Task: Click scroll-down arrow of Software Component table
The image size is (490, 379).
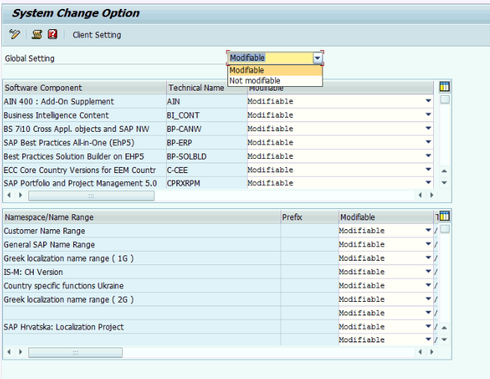Action: (x=444, y=183)
